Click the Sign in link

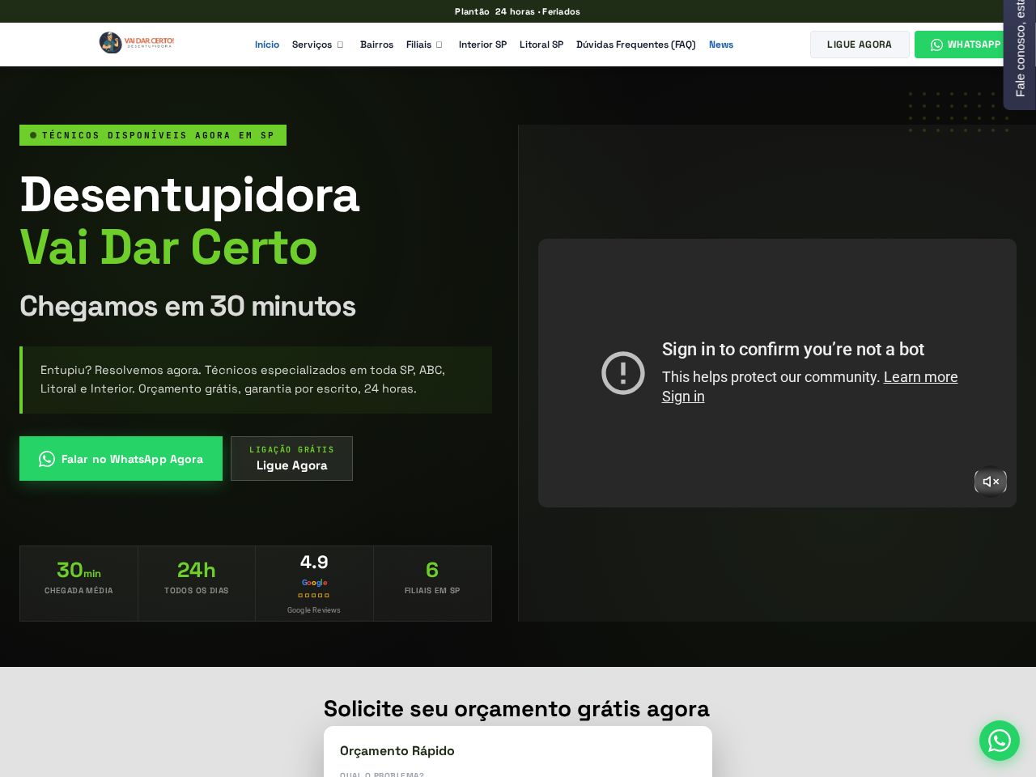point(683,397)
